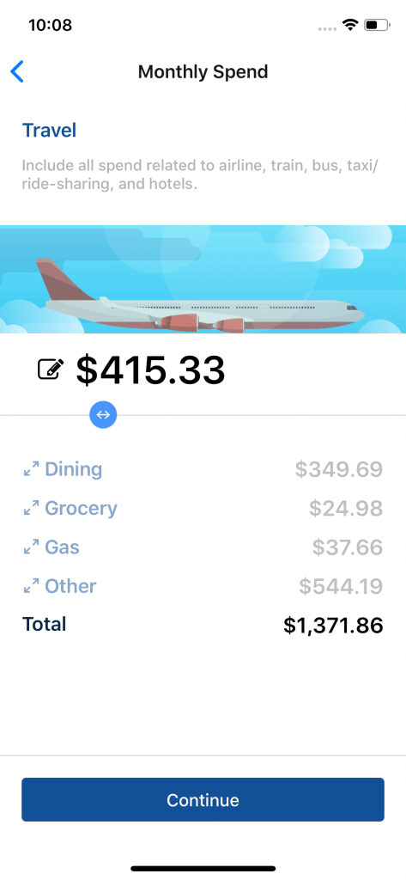Screen dimensions: 406x880
Task: Click the blue Continue button
Action: point(203,800)
